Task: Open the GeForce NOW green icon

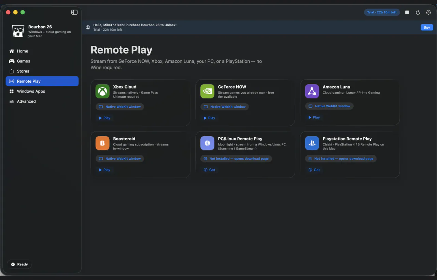Action: click(207, 91)
